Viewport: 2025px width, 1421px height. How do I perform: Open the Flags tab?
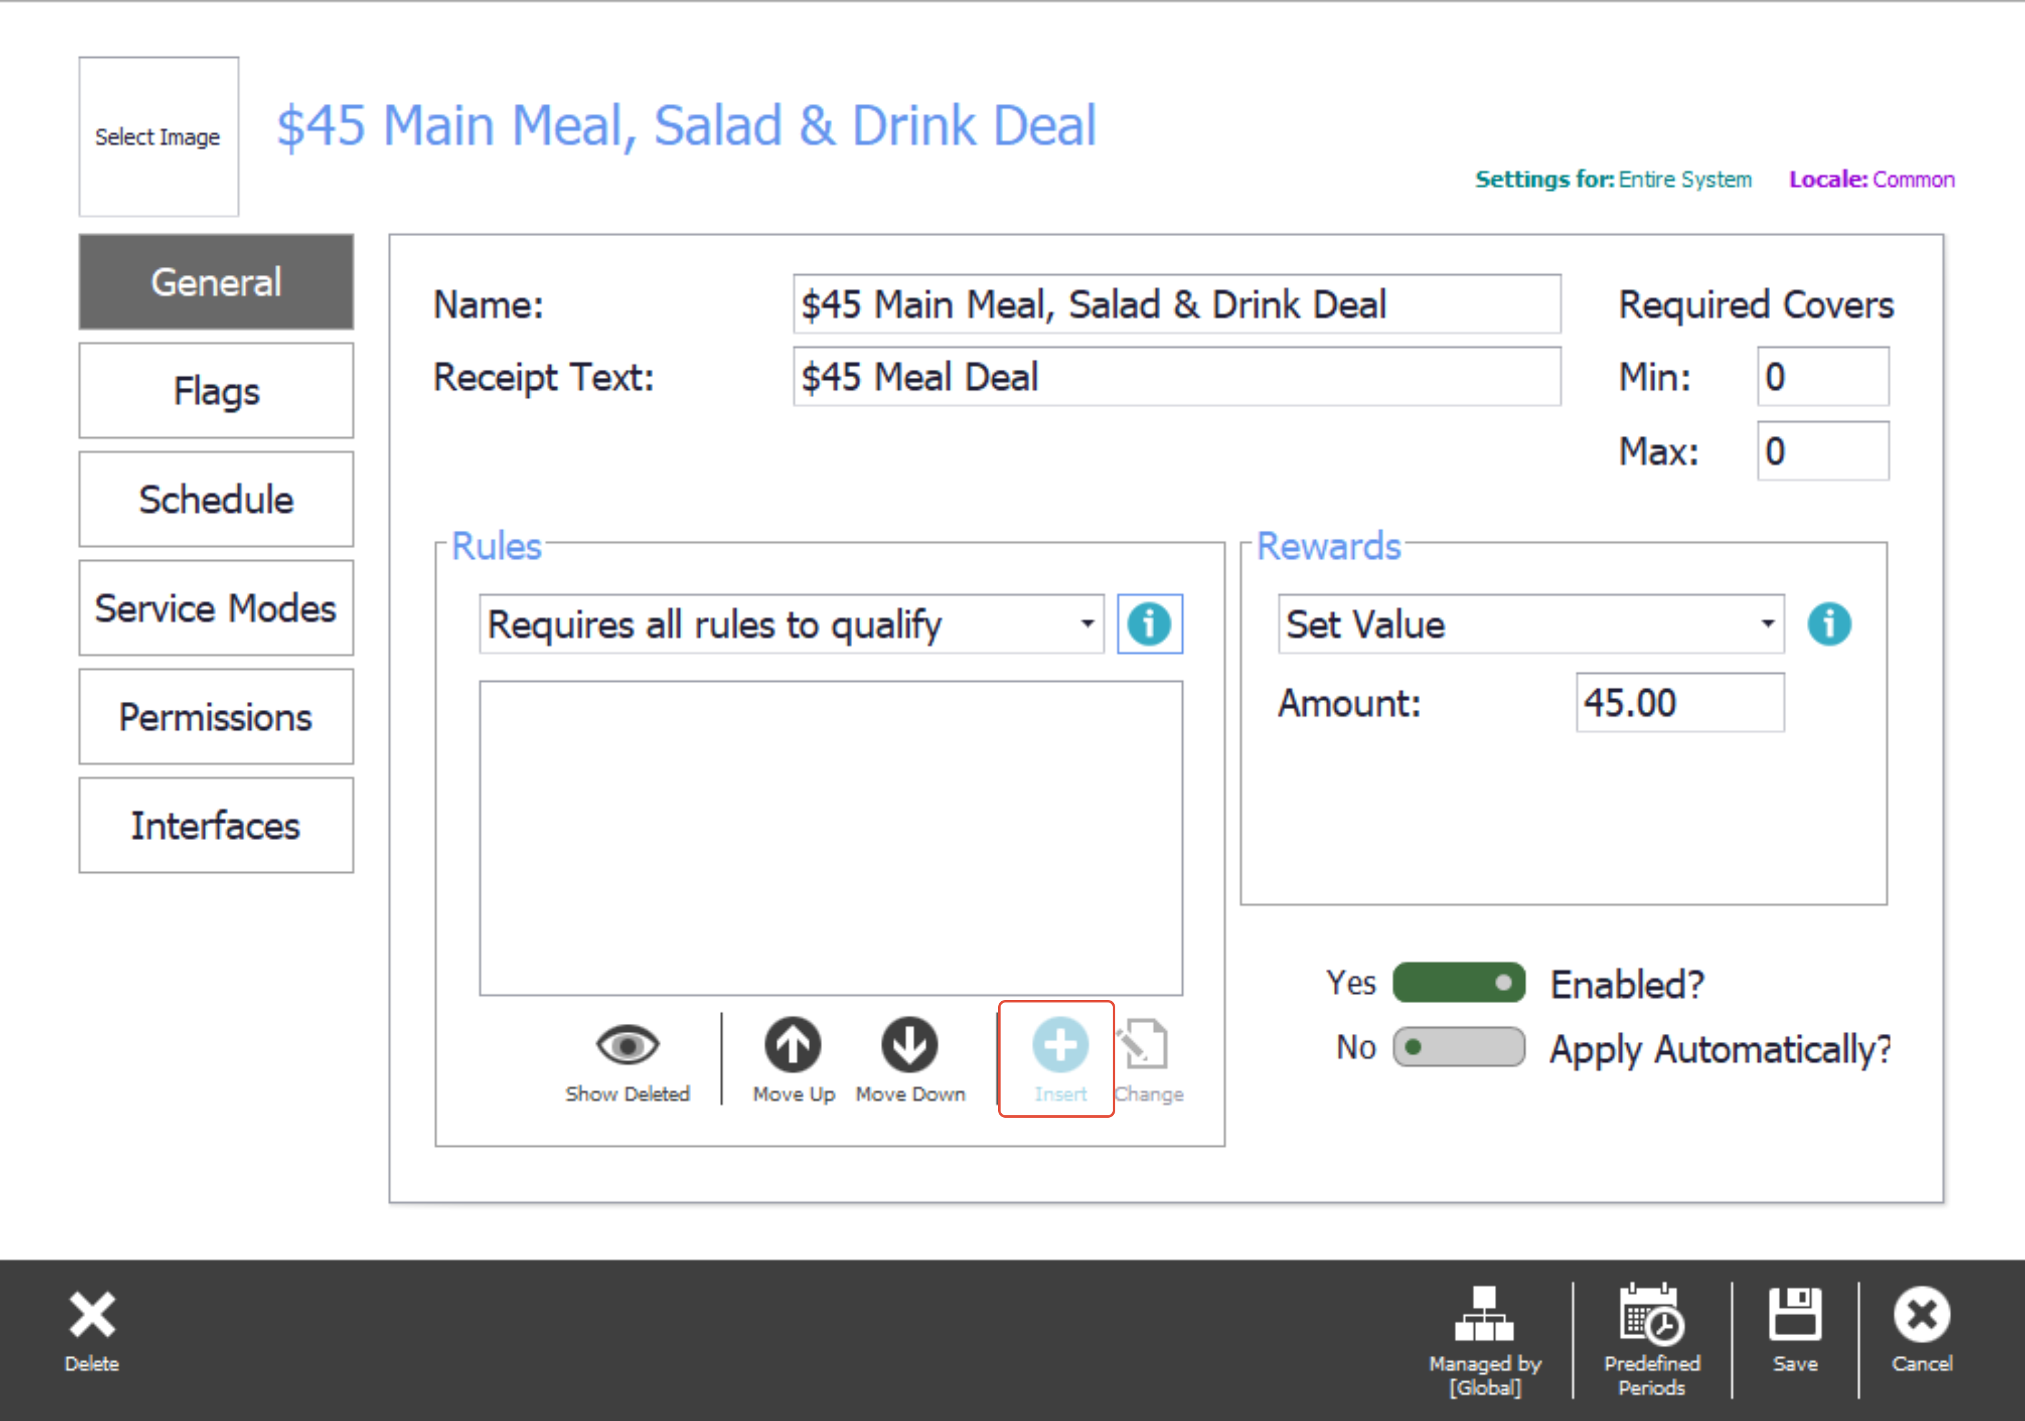click(216, 391)
